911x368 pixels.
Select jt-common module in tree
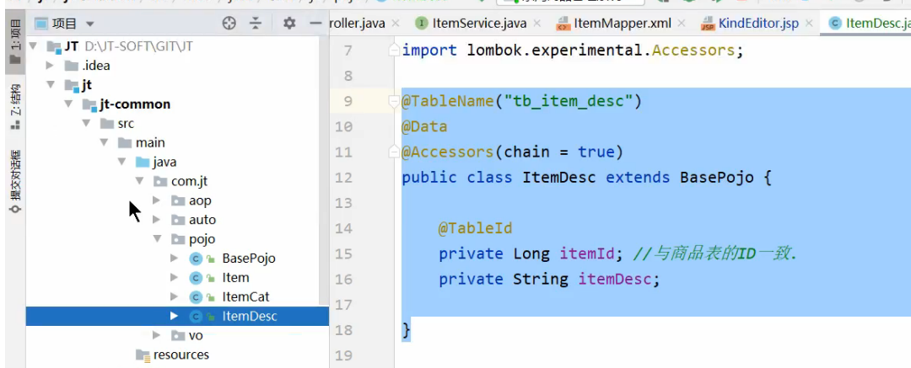coord(135,104)
